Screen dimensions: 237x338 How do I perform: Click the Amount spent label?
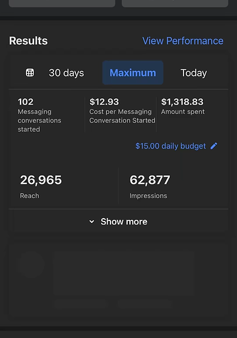(x=183, y=112)
